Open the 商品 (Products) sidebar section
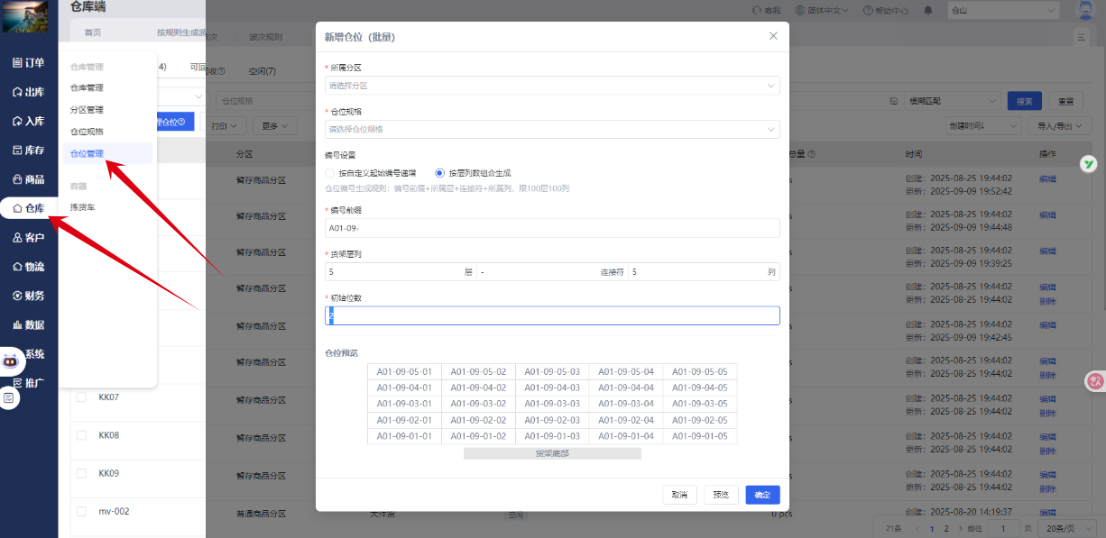The width and height of the screenshot is (1106, 538). (x=29, y=179)
